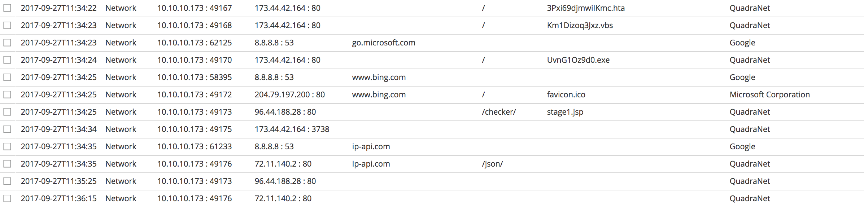
Task: Click Microsoft Corporation organization cell
Action: pyautogui.click(x=769, y=94)
